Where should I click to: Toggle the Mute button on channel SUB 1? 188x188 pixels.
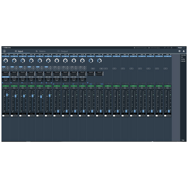[108, 88]
